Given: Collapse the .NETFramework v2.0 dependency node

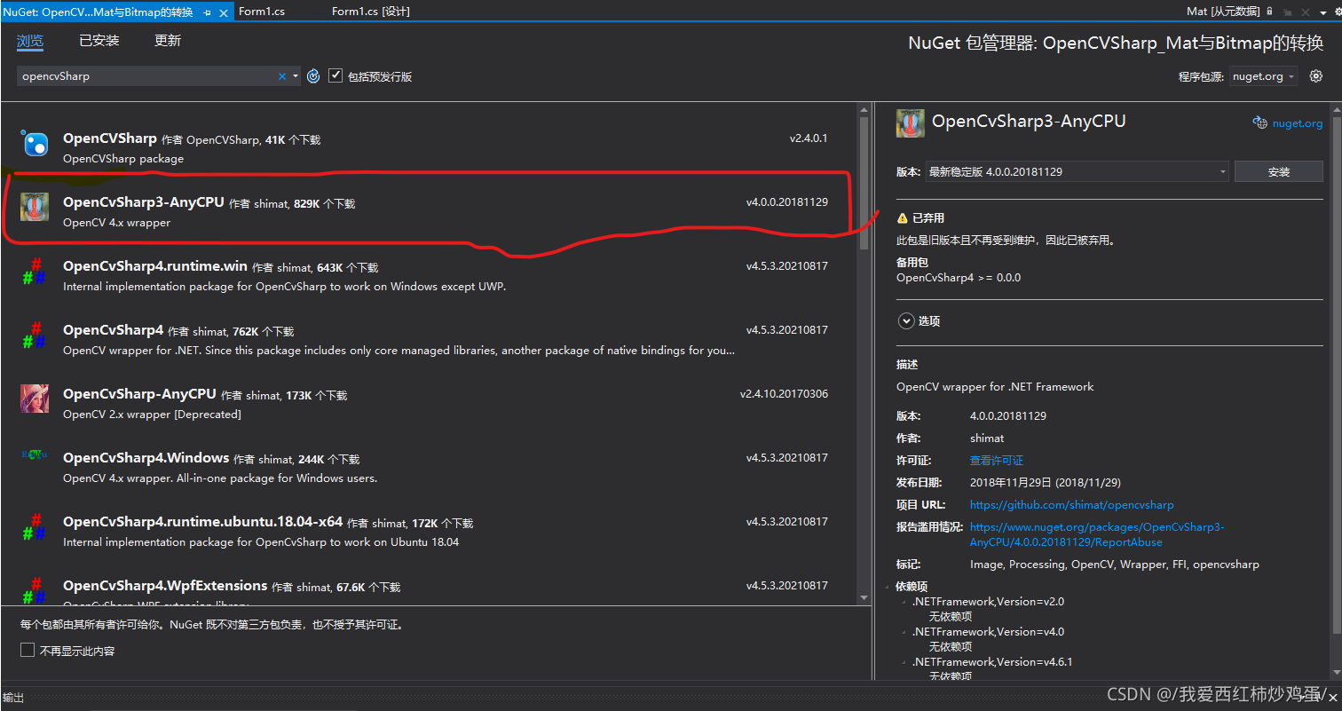Looking at the screenshot, I should click(x=904, y=602).
